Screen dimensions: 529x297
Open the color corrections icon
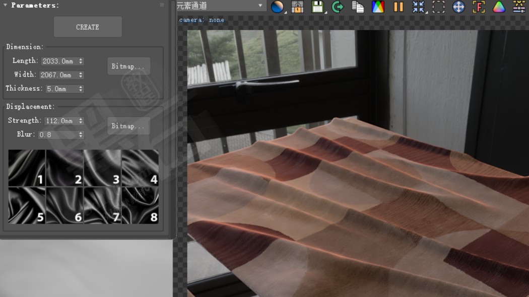tap(378, 8)
